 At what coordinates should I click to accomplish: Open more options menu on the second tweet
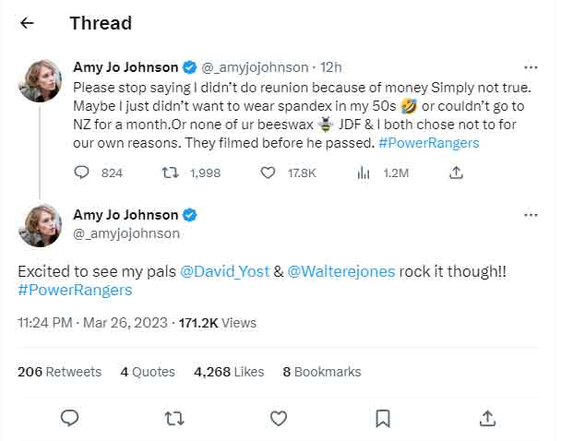[x=531, y=215]
